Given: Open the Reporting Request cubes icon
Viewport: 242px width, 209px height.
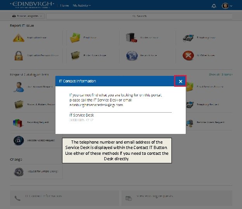Looking at the screenshot, I should [17, 123].
